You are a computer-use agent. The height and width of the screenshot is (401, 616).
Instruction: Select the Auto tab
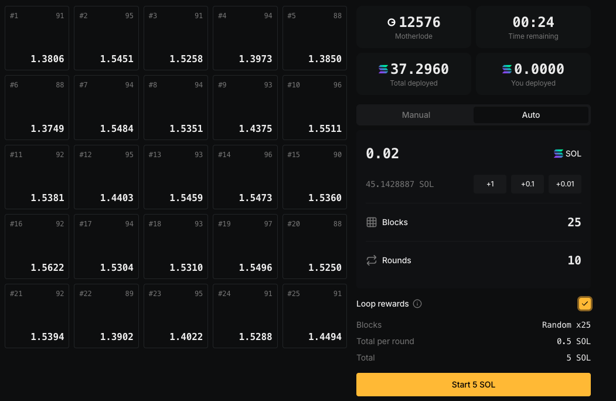[530, 115]
